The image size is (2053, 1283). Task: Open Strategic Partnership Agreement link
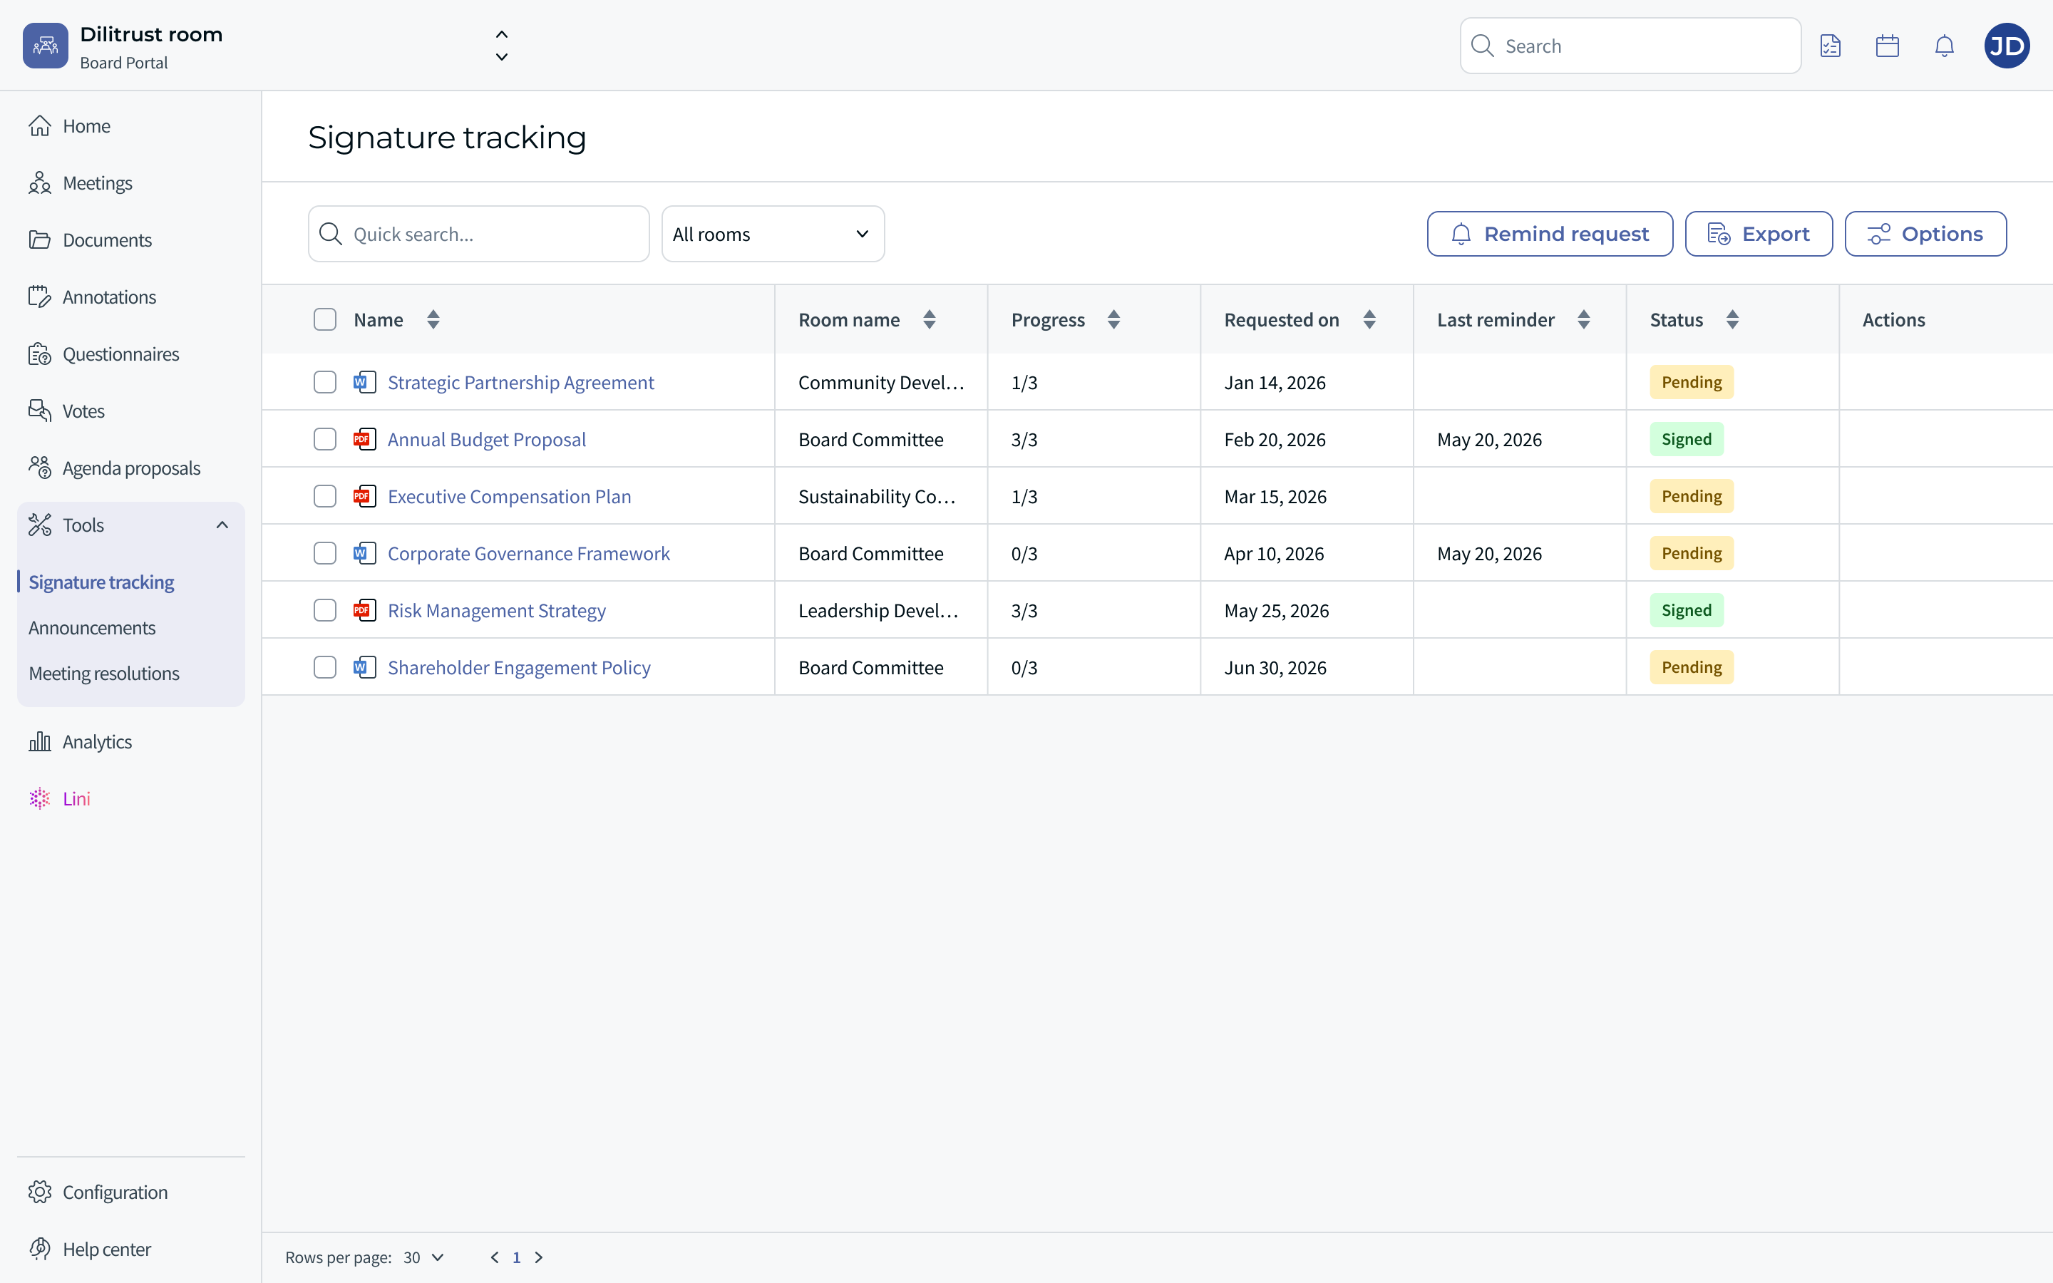click(x=521, y=382)
